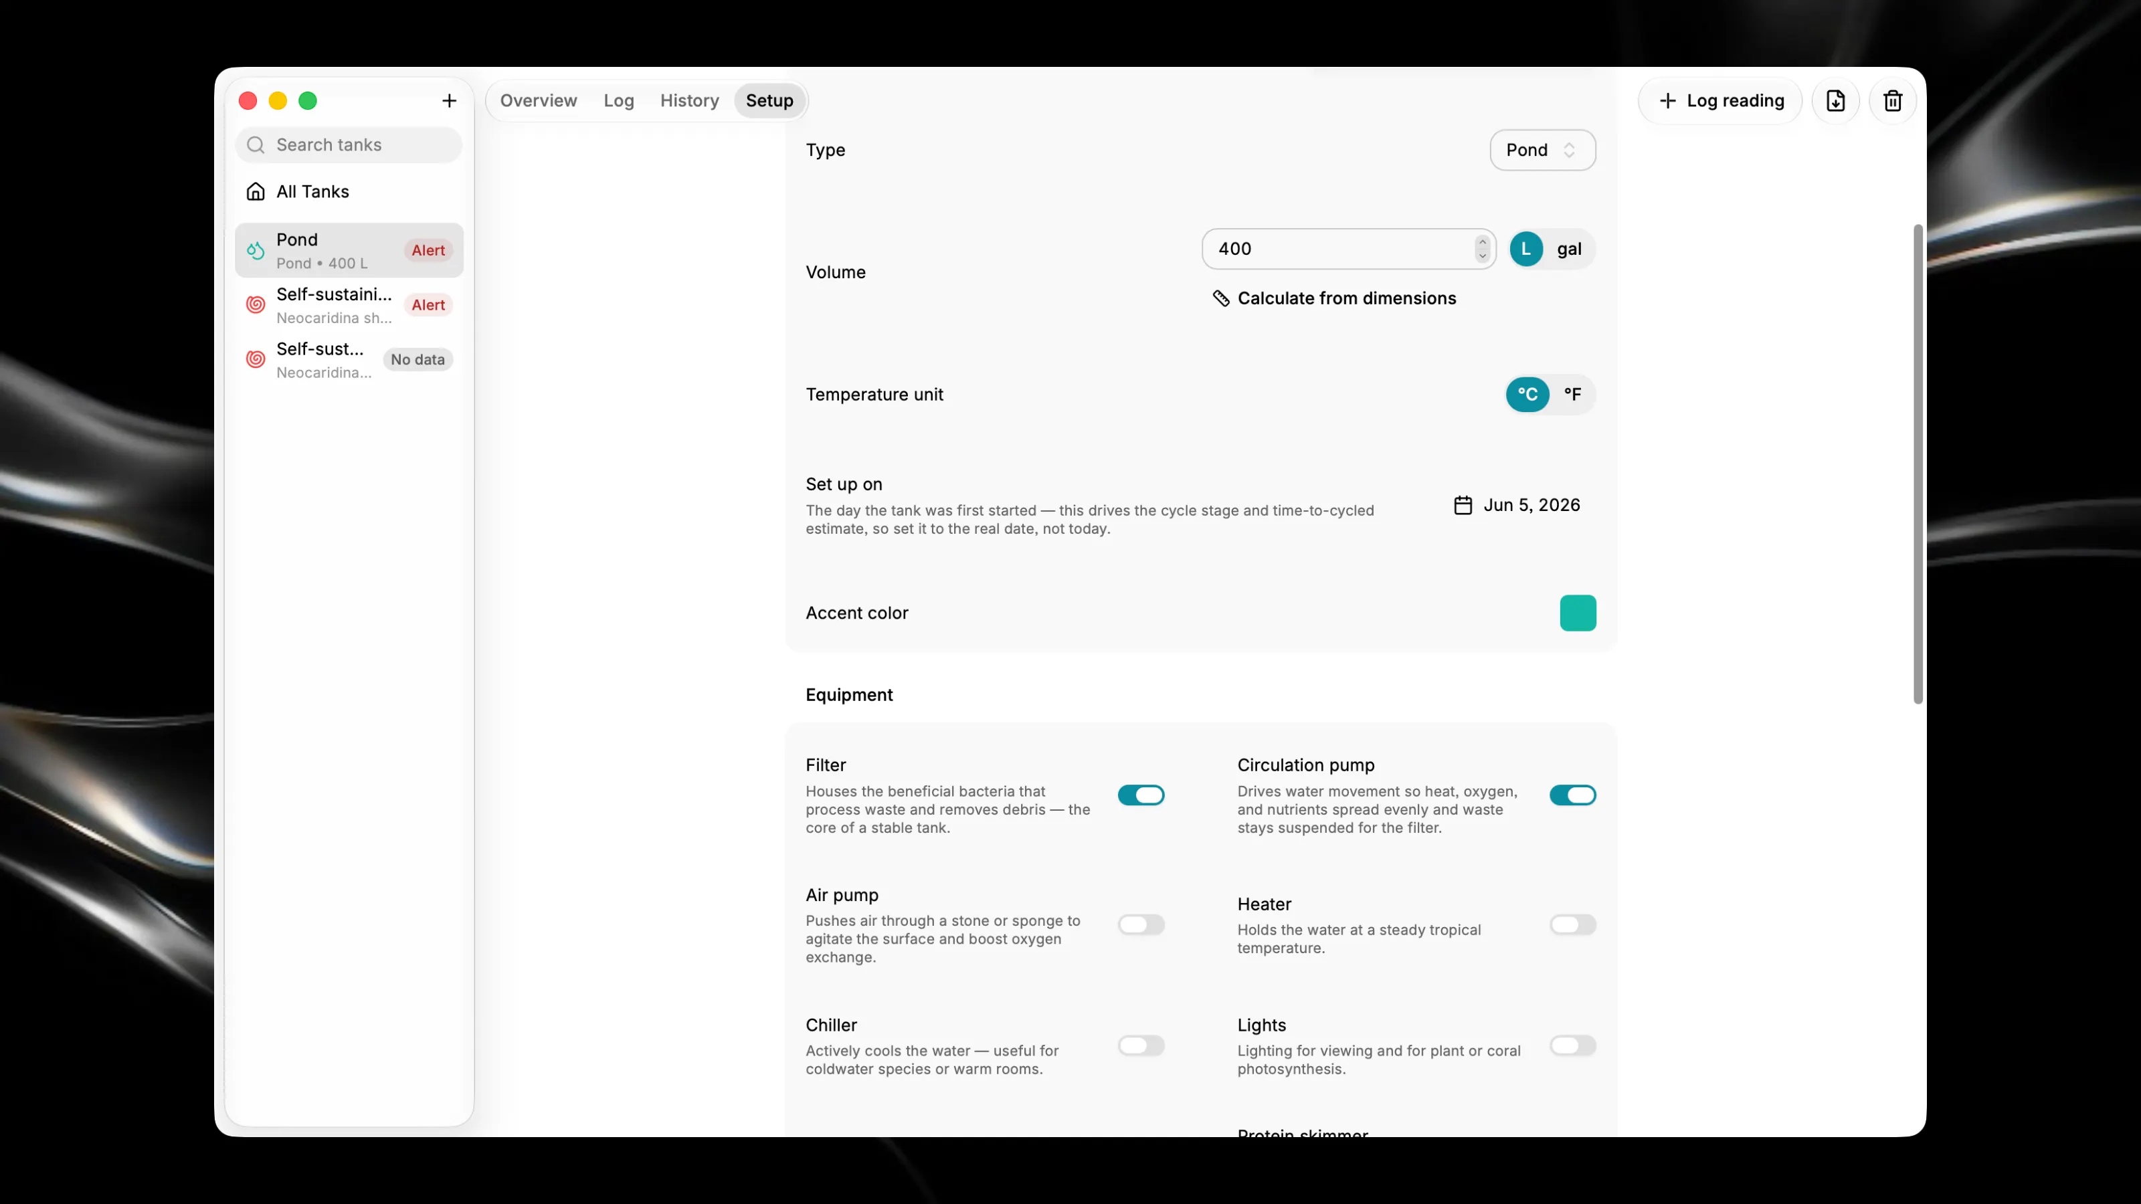
Task: Click the Alert badge on Pond tank
Action: pyautogui.click(x=428, y=250)
